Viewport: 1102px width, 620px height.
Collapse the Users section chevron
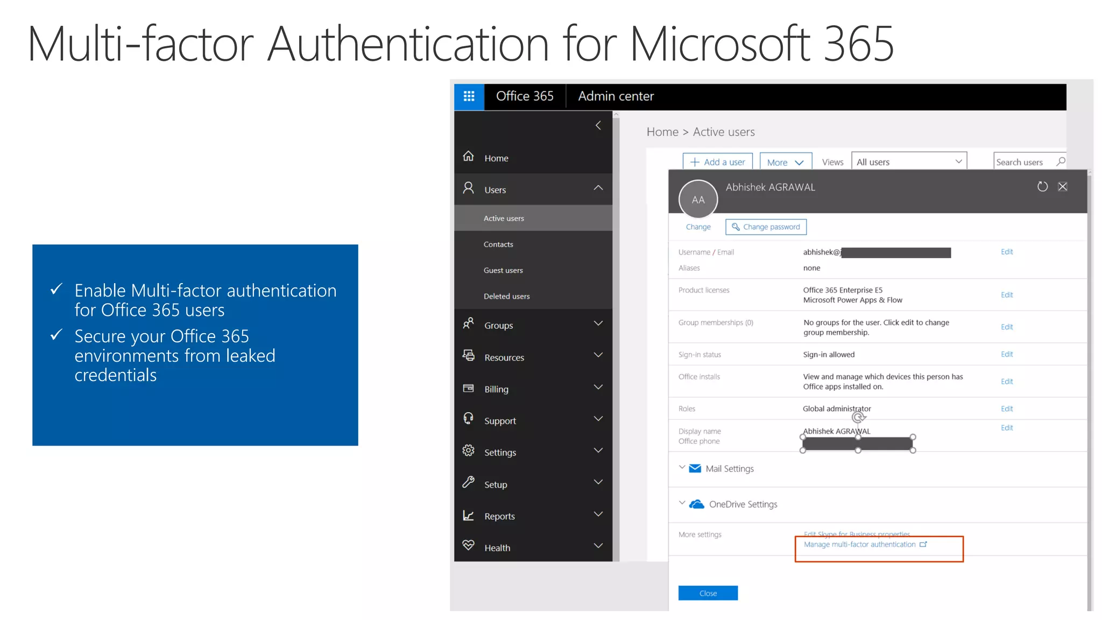point(598,188)
